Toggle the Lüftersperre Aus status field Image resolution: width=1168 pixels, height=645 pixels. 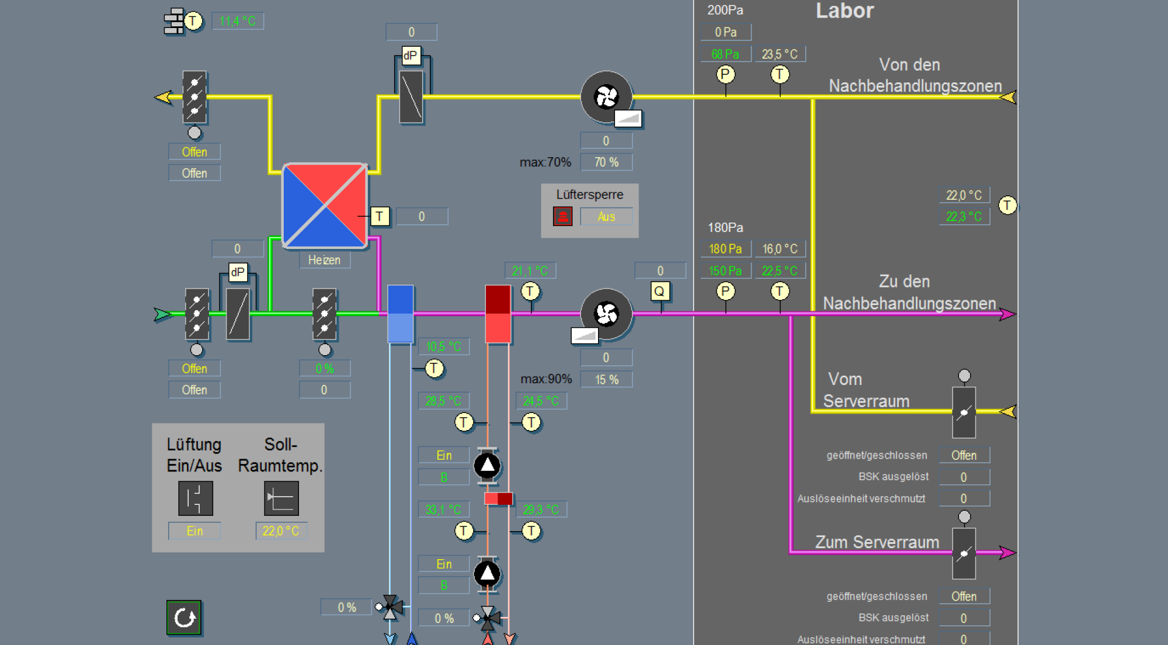(x=606, y=217)
